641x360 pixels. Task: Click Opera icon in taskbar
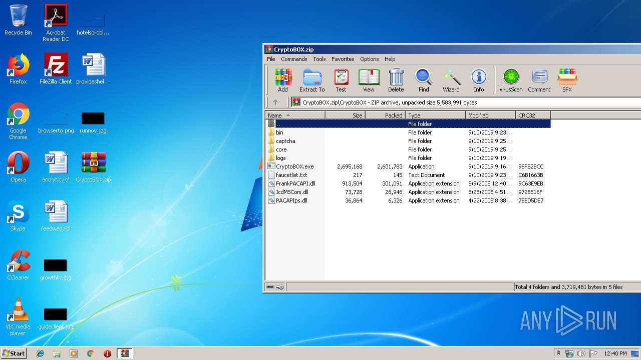click(x=107, y=353)
